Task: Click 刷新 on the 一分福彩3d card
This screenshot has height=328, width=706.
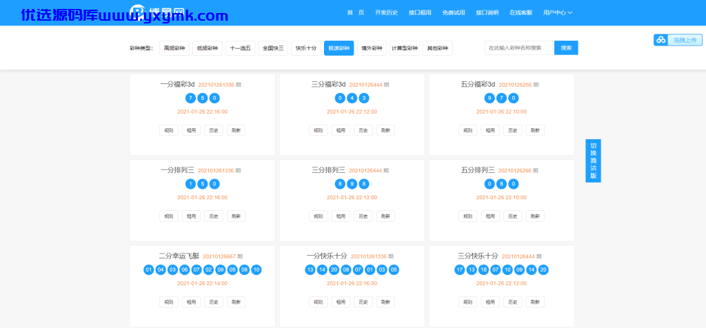Action: click(236, 130)
